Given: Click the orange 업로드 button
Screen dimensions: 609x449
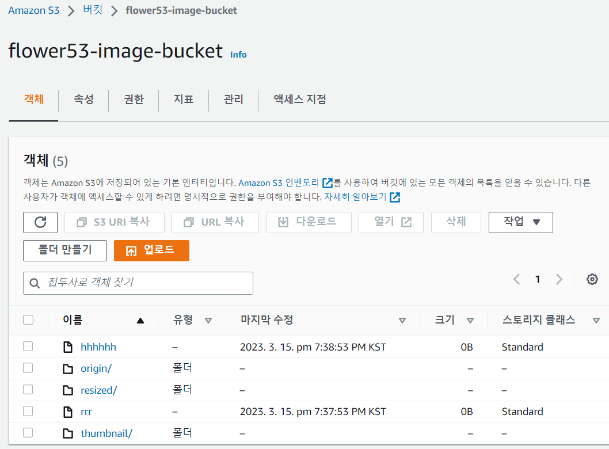Looking at the screenshot, I should (x=151, y=250).
